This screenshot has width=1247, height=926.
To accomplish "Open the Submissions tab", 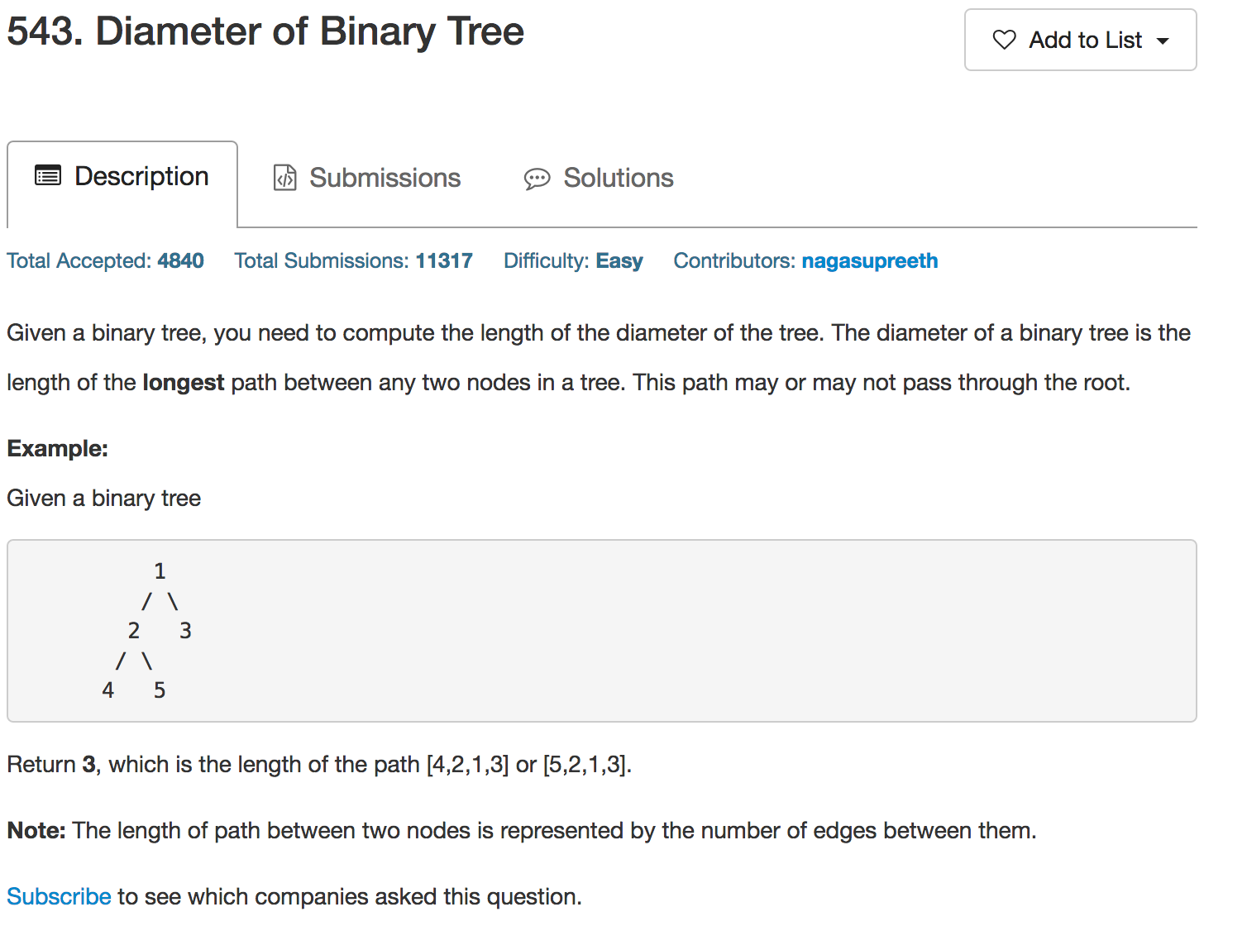I will pyautogui.click(x=367, y=178).
